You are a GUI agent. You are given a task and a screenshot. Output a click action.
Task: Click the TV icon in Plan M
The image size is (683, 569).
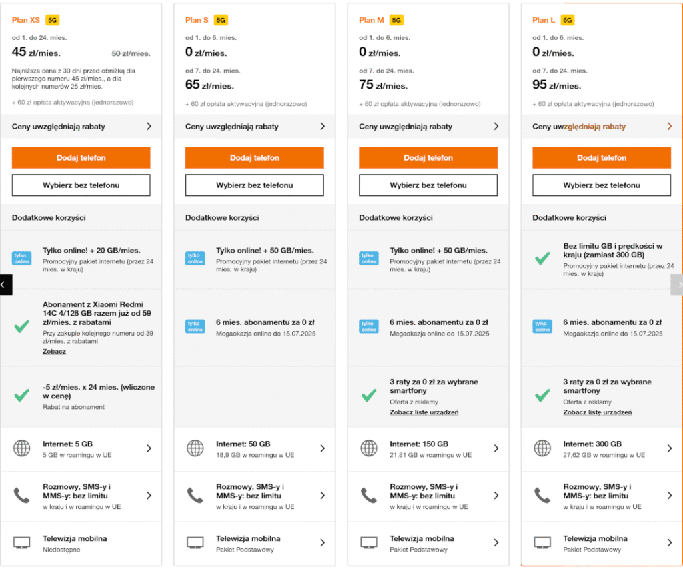point(369,543)
